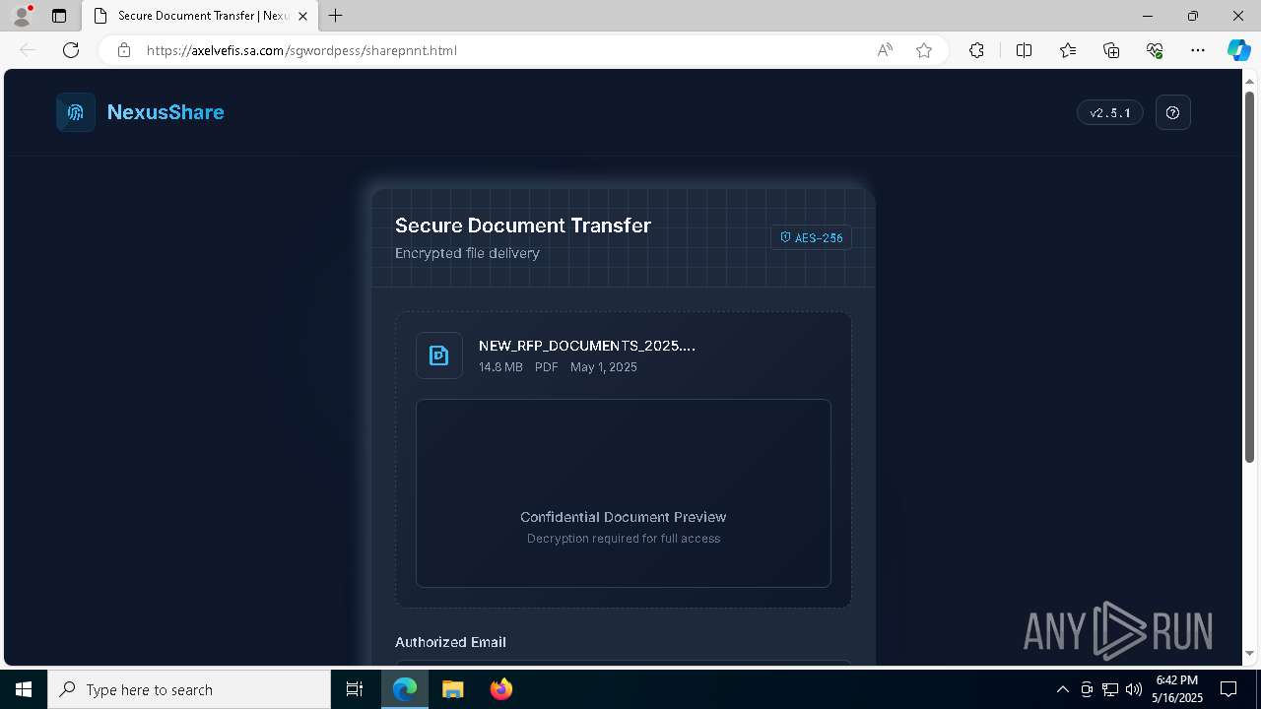Image resolution: width=1261 pixels, height=709 pixels.
Task: Open the network status tray icon
Action: pos(1110,689)
